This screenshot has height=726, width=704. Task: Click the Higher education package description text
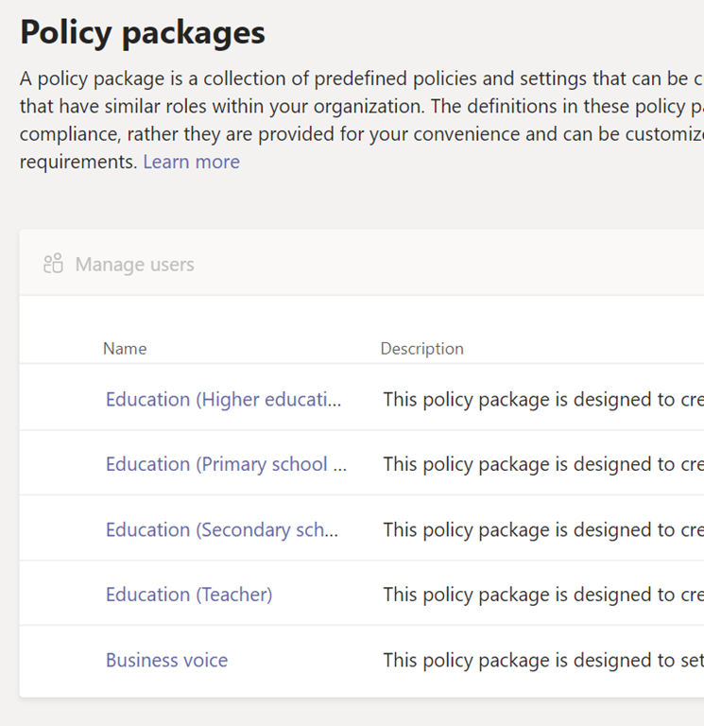542,400
